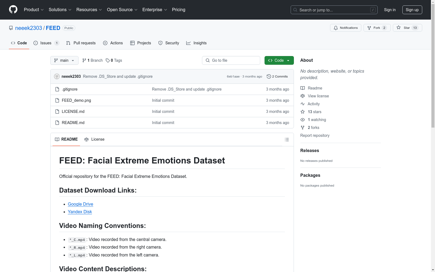This screenshot has height=272, width=435.
Task: Open the main branch selector dropdown
Action: point(64,60)
